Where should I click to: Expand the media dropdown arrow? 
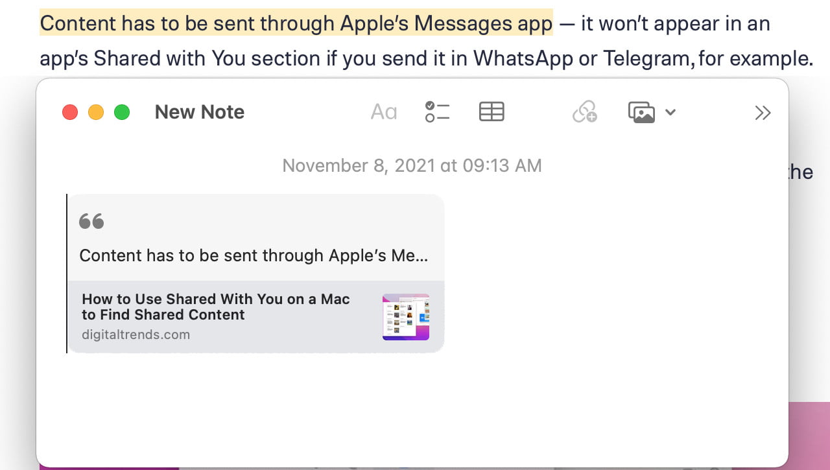[x=670, y=112]
